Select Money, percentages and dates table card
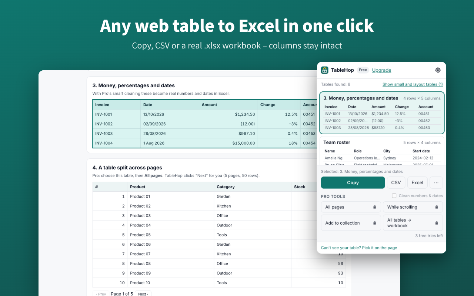 click(x=382, y=113)
